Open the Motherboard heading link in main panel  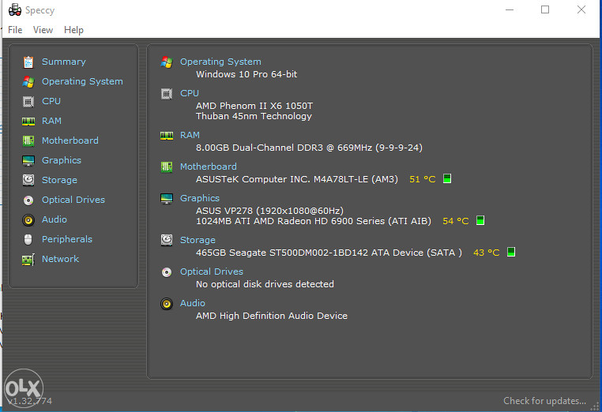click(208, 167)
